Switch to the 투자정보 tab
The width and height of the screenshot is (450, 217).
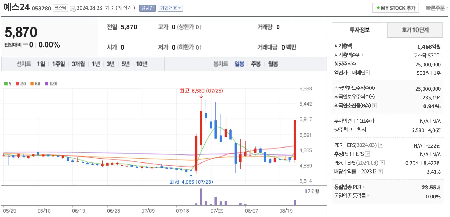coord(359,30)
